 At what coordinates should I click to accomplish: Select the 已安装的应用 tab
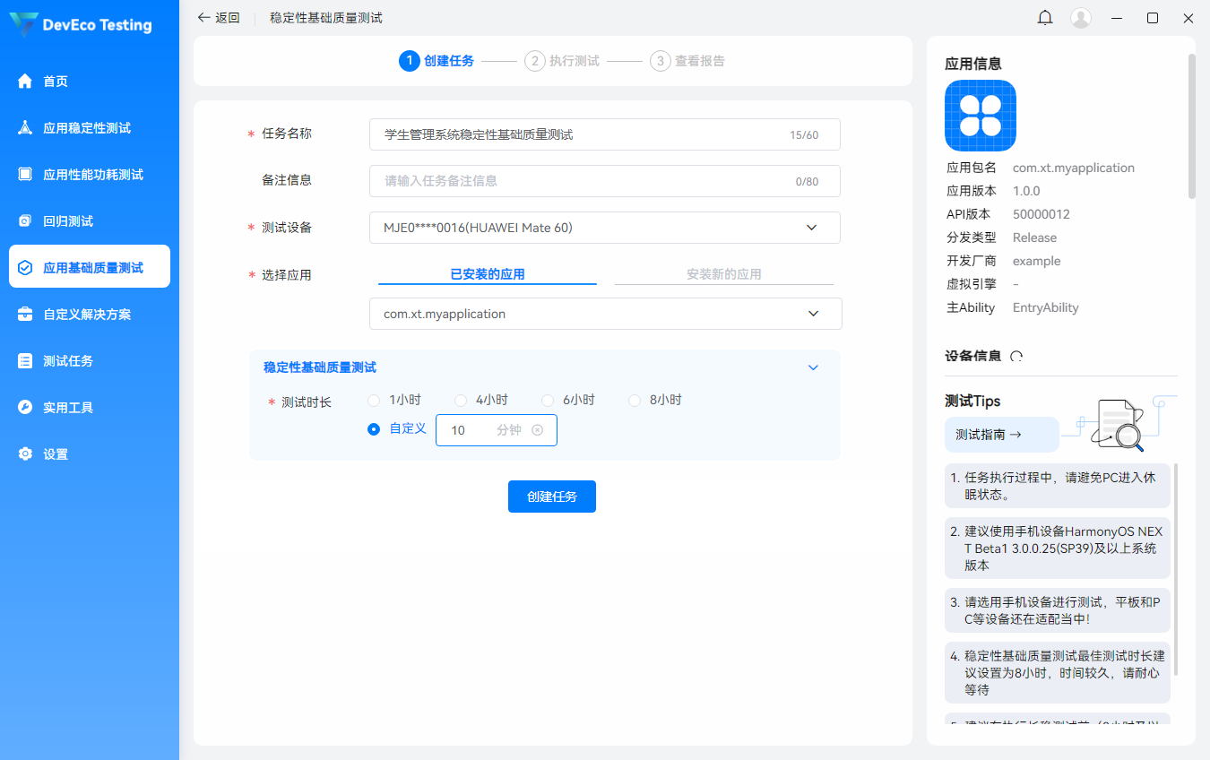pyautogui.click(x=487, y=274)
